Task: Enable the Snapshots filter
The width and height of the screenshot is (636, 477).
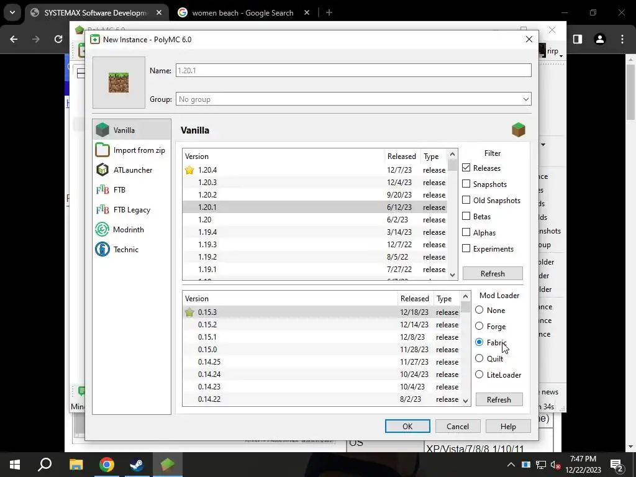Action: pos(466,184)
